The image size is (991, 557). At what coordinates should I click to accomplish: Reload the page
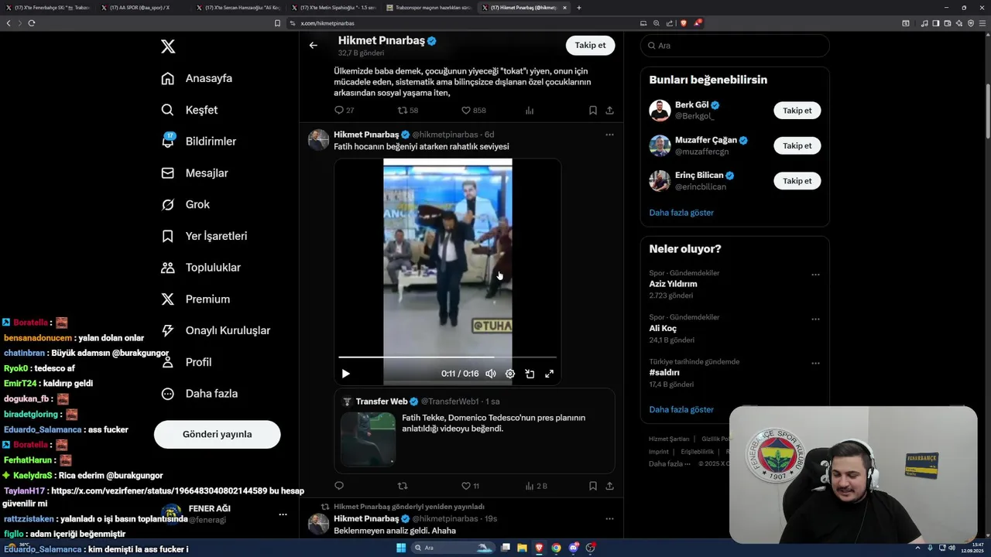coord(32,23)
